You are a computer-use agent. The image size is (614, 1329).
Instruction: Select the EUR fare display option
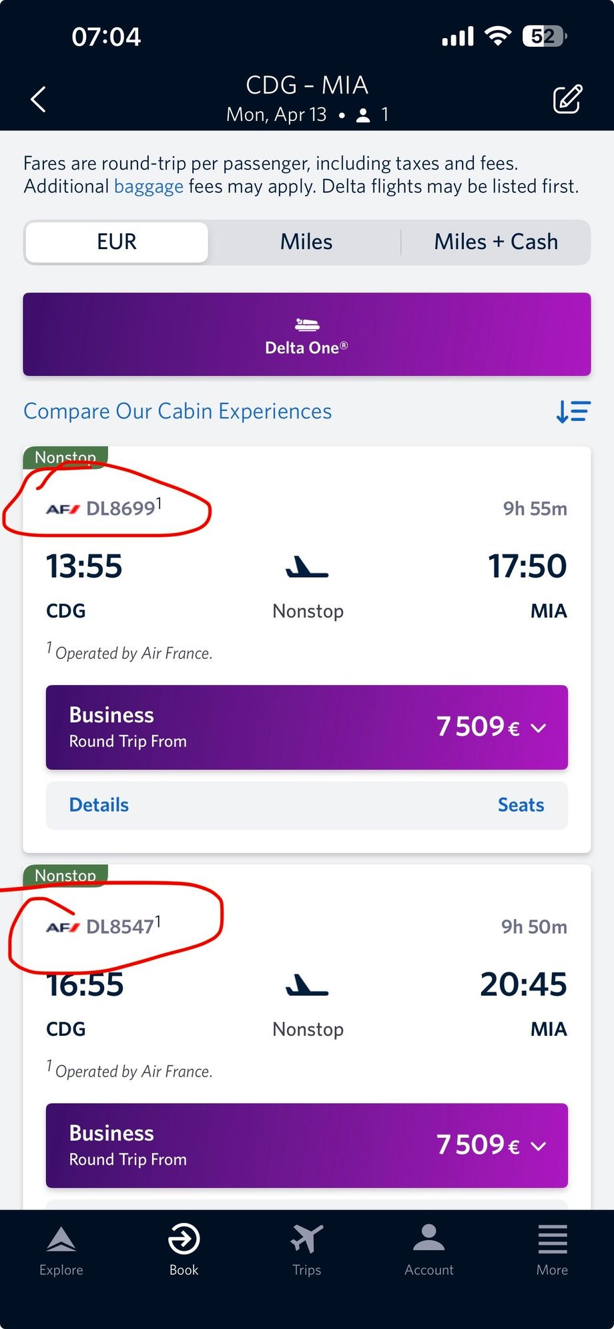pos(117,242)
